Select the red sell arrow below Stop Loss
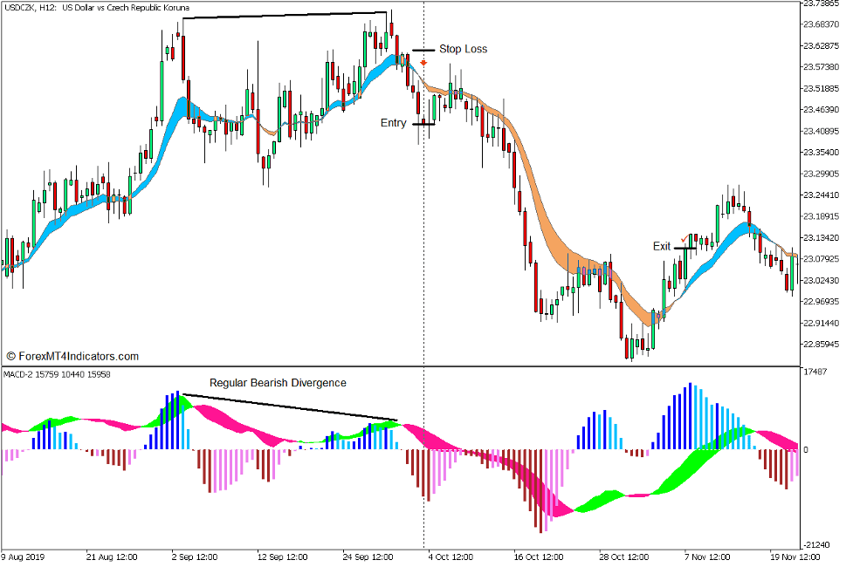 tap(423, 62)
